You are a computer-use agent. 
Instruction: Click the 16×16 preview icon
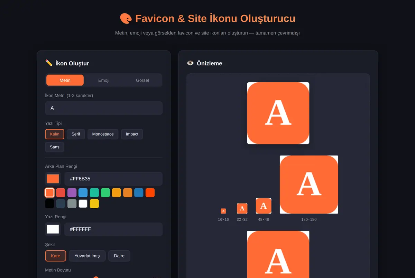223,211
